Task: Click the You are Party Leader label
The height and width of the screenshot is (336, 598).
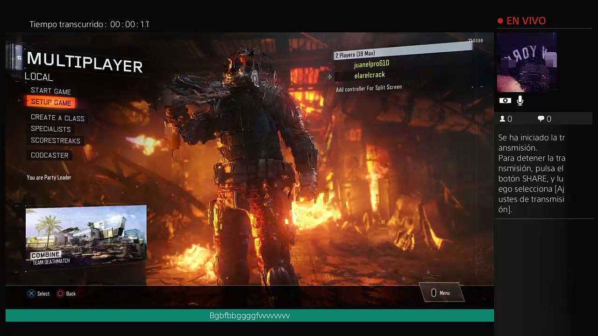Action: click(x=49, y=177)
